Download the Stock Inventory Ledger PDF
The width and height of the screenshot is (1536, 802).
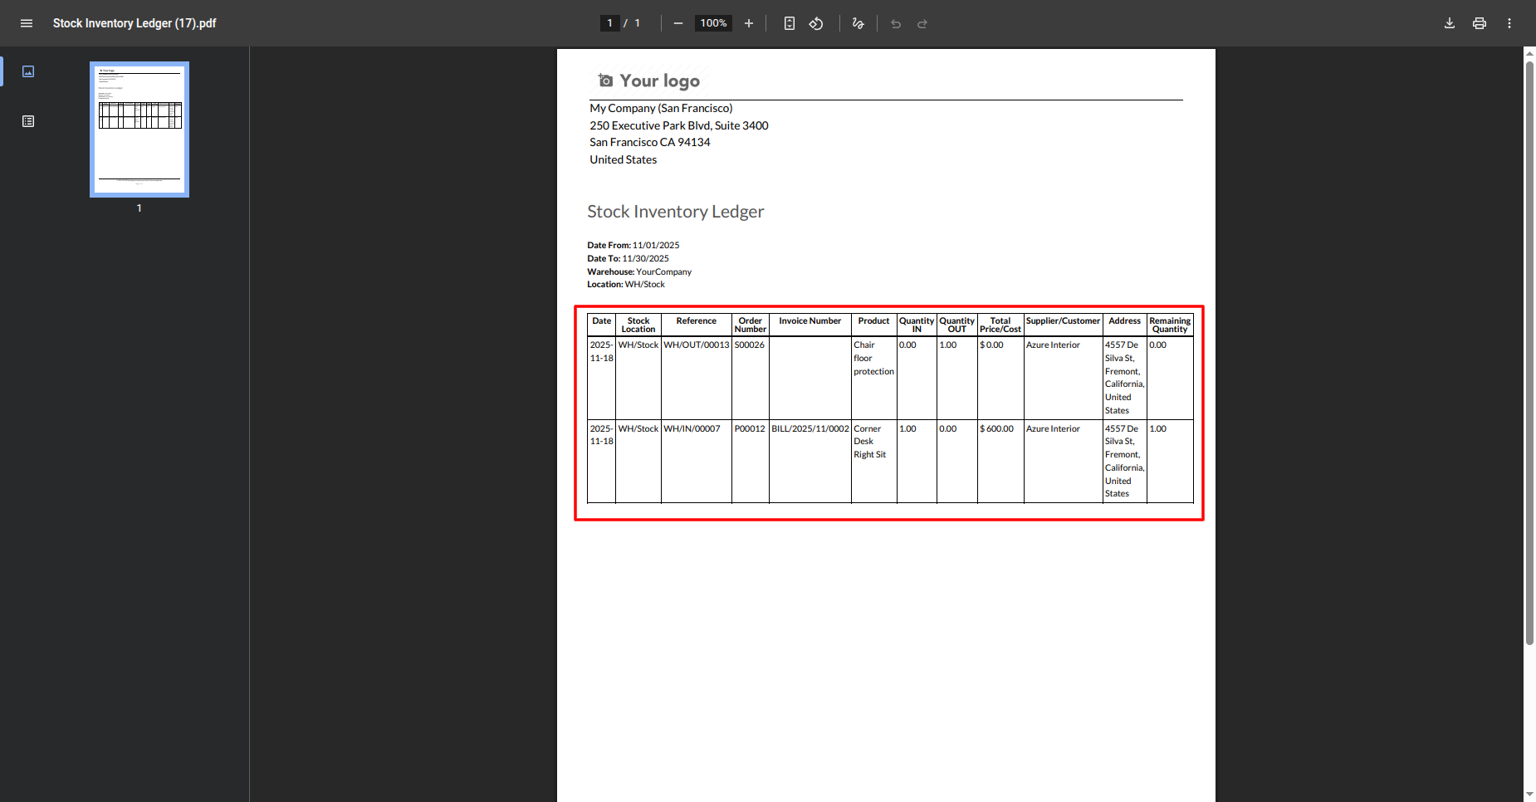coord(1449,23)
